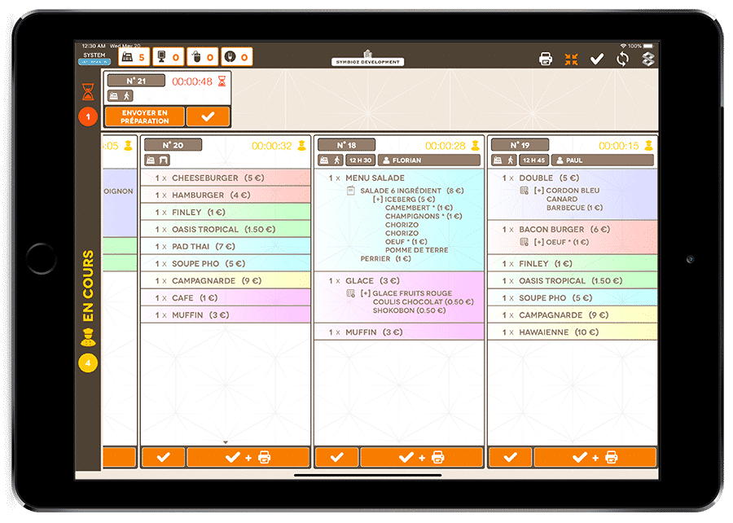The width and height of the screenshot is (733, 523).
Task: Tap the hourglass waiting icon in sidebar
Action: point(88,90)
